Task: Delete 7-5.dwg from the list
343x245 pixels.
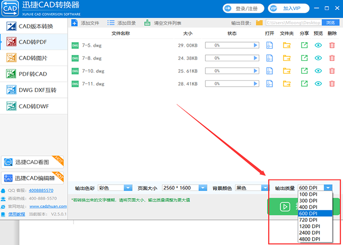Action: pos(332,45)
